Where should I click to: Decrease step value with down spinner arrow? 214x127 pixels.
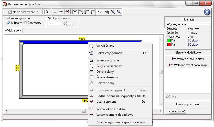(65, 25)
